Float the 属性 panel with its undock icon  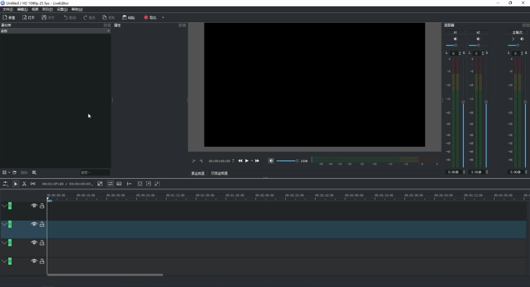pos(181,25)
